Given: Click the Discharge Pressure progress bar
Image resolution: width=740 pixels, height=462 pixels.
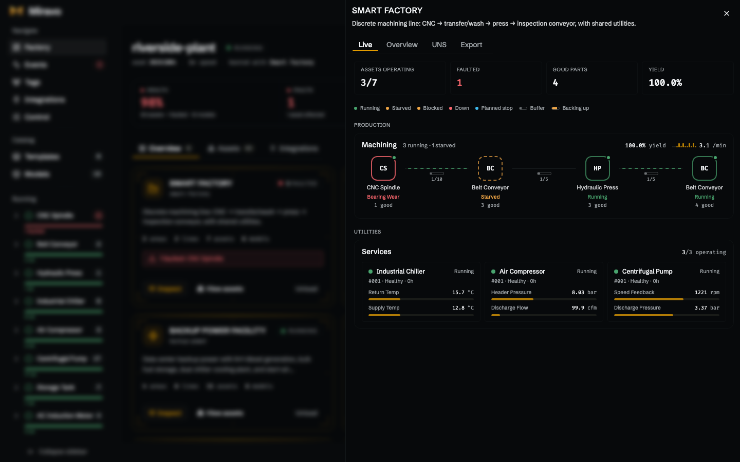Looking at the screenshot, I should [667, 315].
